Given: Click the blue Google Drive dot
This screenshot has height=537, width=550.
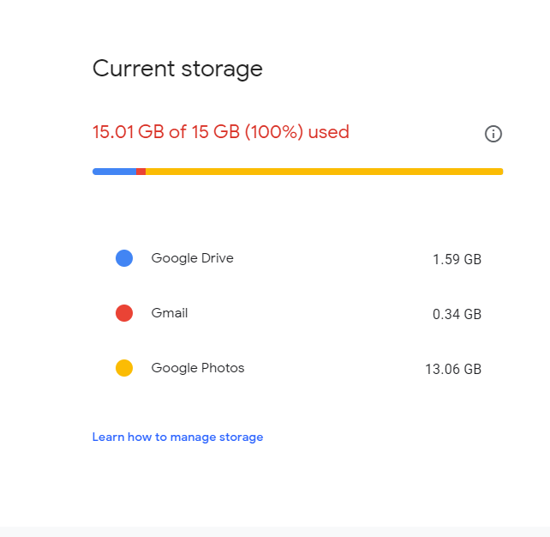Looking at the screenshot, I should pyautogui.click(x=124, y=258).
